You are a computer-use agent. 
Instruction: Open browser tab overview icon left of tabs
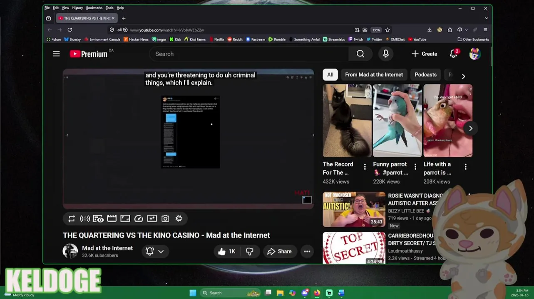pos(49,18)
